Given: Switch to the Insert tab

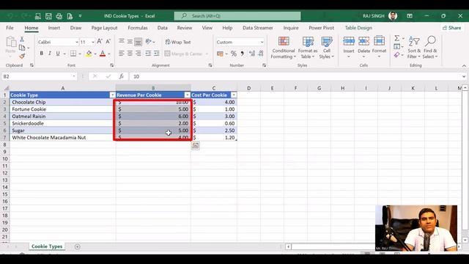Looking at the screenshot, I should [x=53, y=28].
